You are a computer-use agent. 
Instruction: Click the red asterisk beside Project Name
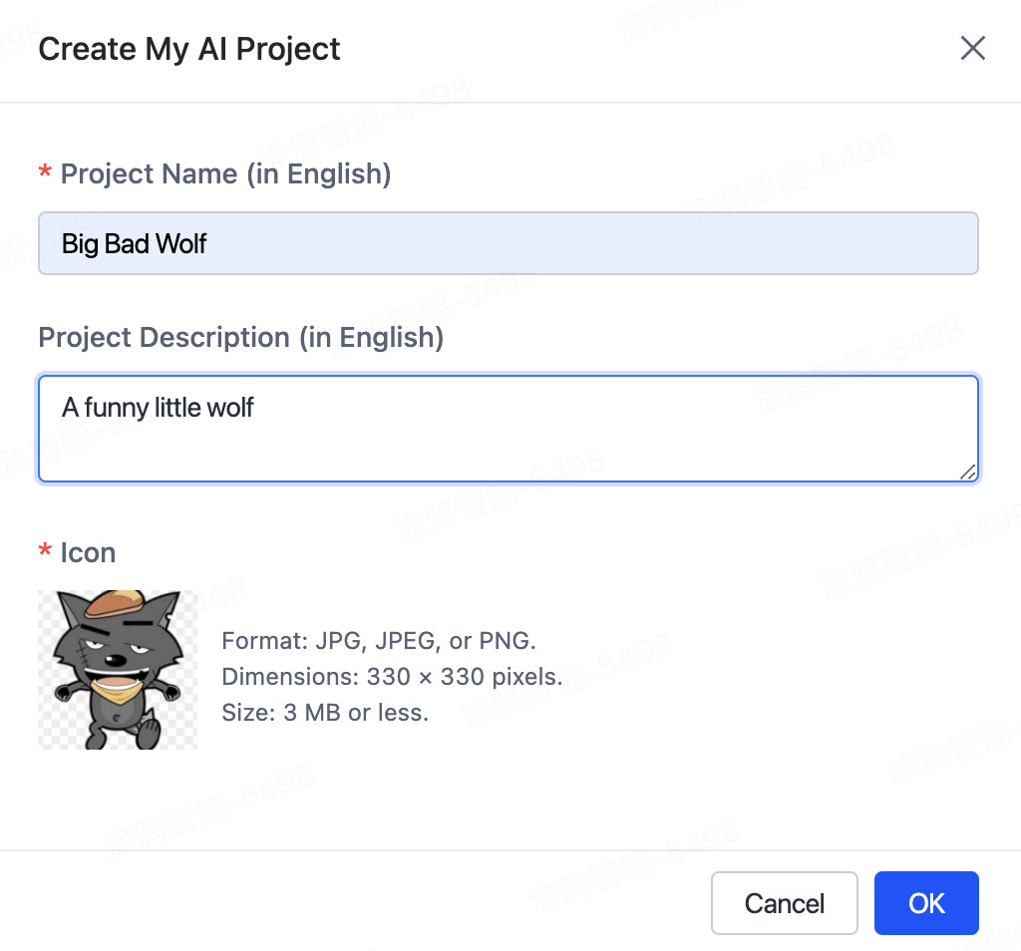coord(45,173)
